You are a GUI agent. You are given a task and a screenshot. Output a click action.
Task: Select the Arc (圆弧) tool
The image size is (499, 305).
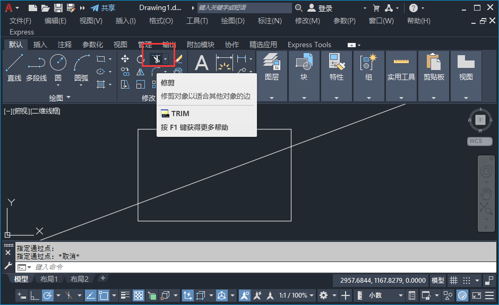81,68
